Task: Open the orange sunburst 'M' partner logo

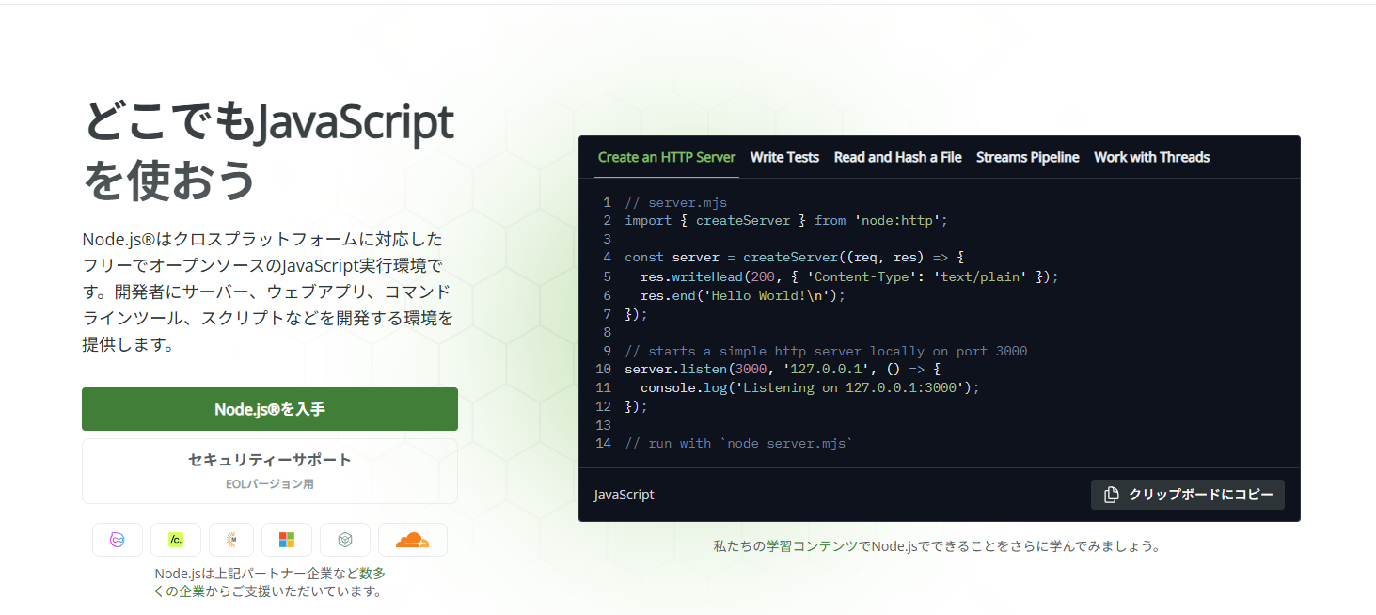Action: 231,540
